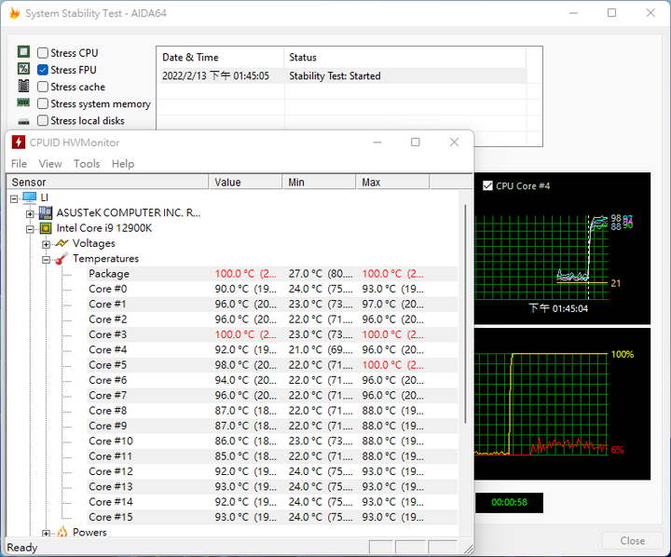Select the Core #14 row
This screenshot has height=557, width=671.
272,501
